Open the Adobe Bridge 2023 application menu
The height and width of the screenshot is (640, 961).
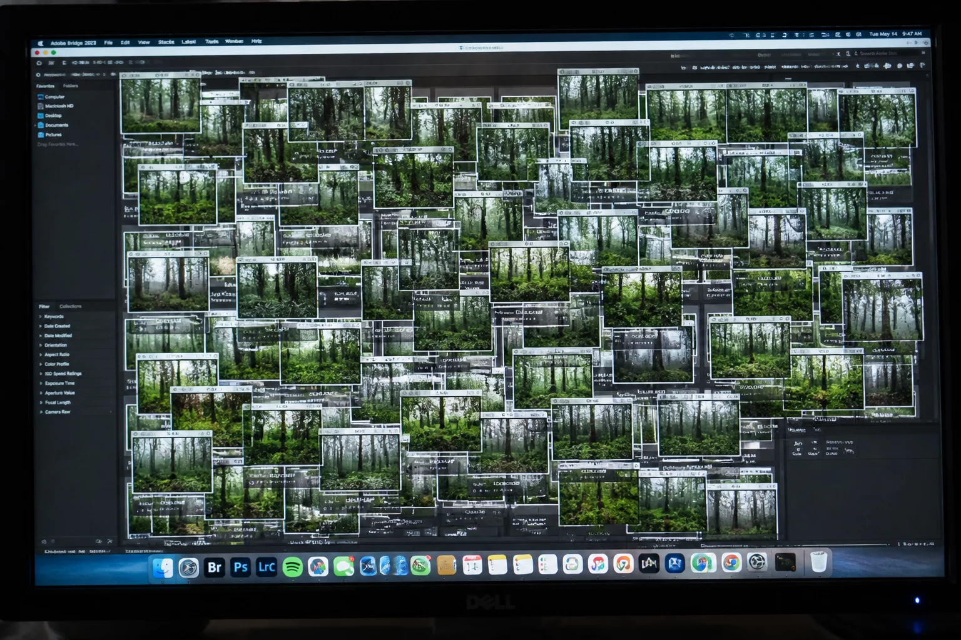(x=73, y=43)
